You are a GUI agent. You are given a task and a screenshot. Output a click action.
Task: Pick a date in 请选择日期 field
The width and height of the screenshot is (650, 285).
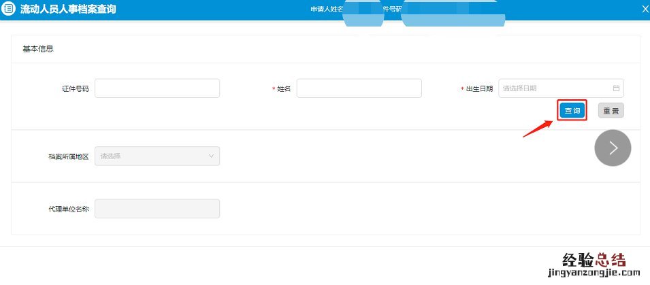[x=555, y=88]
